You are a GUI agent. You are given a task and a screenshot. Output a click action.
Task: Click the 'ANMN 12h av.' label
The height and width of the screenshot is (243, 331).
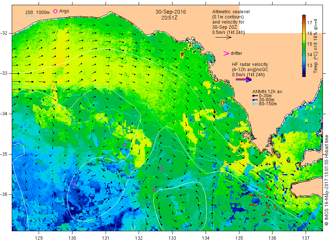268,92
